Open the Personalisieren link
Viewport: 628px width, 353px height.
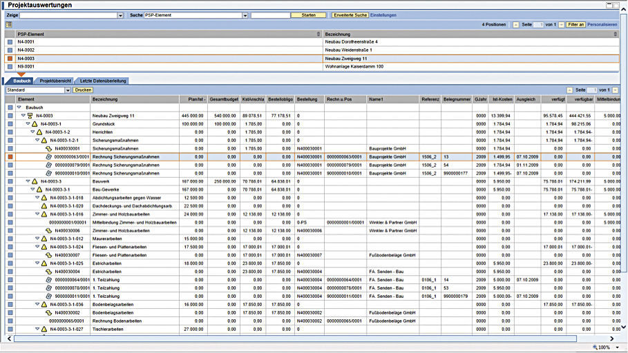(602, 24)
